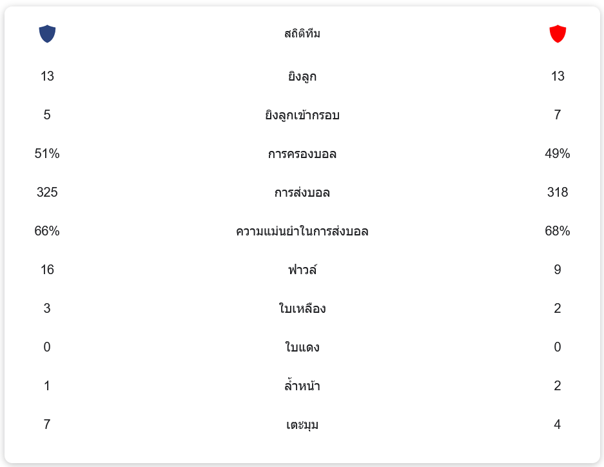604x467 pixels.
Task: Click blue team's 51% possession value
Action: click(47, 154)
